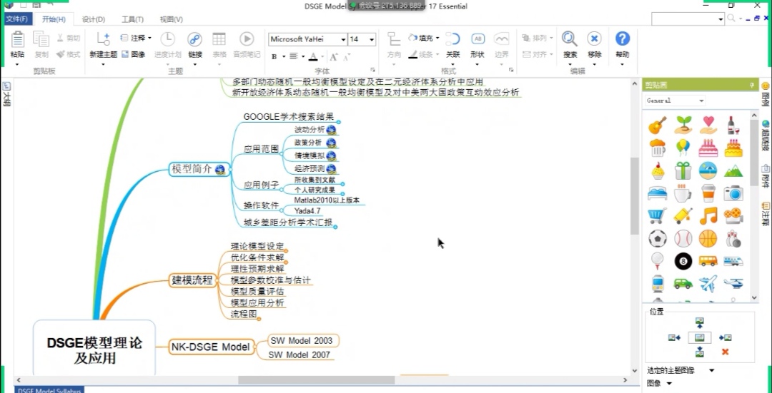The image size is (772, 393).
Task: Select the shopping cart clip art
Action: click(x=658, y=215)
